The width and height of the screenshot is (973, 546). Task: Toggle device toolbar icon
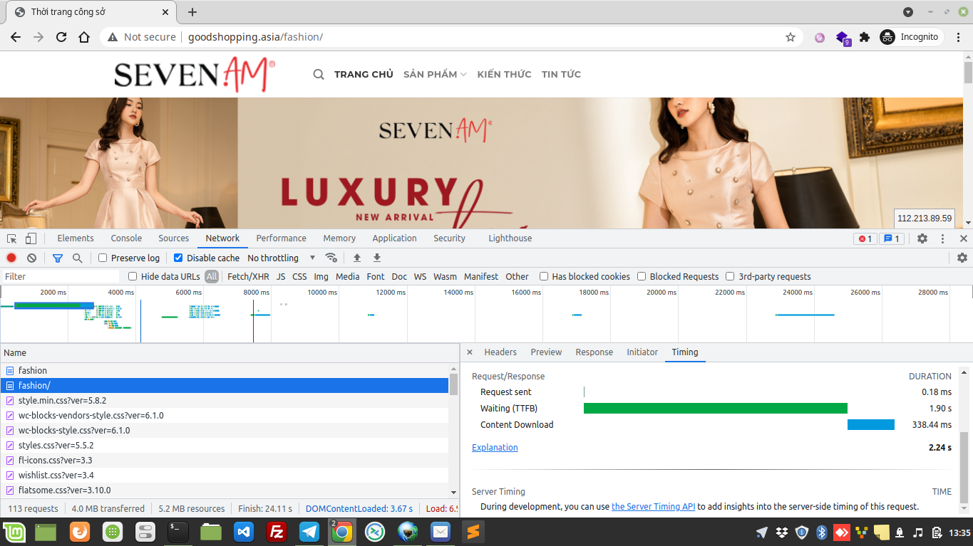[31, 238]
